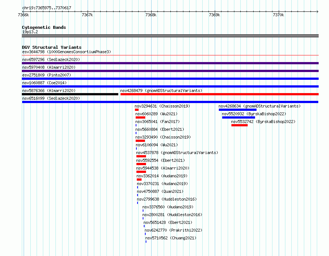The image size is (329, 256).
Task: Click the red bar under nsv3362014
Action: coord(139,180)
